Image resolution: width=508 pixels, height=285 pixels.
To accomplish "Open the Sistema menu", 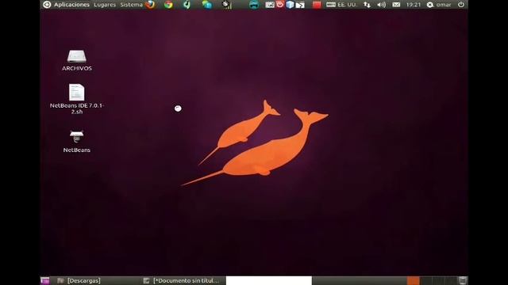I will pyautogui.click(x=131, y=5).
